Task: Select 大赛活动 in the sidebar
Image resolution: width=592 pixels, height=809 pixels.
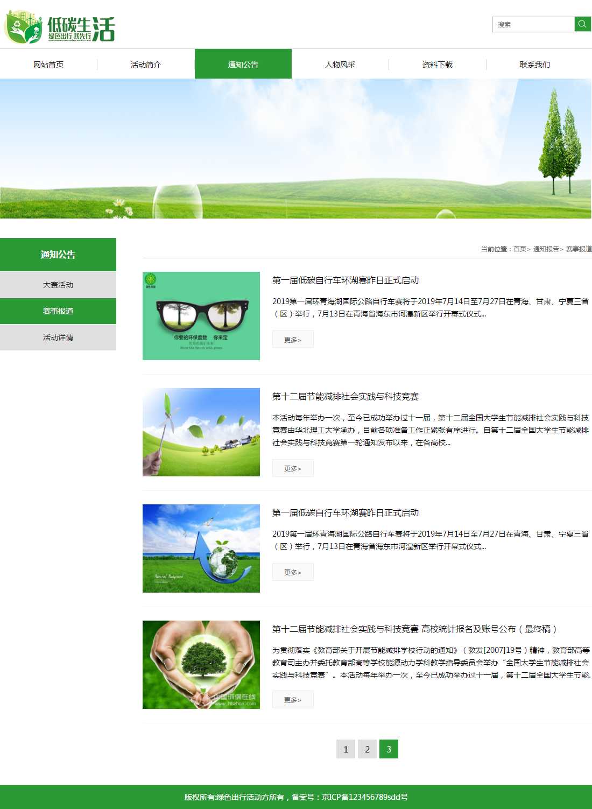Action: (58, 285)
